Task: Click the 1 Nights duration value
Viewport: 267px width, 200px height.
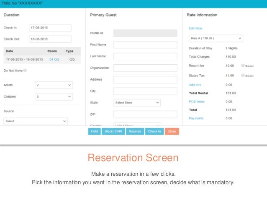Action: point(231,48)
